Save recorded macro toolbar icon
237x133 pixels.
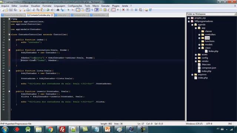(141, 10)
